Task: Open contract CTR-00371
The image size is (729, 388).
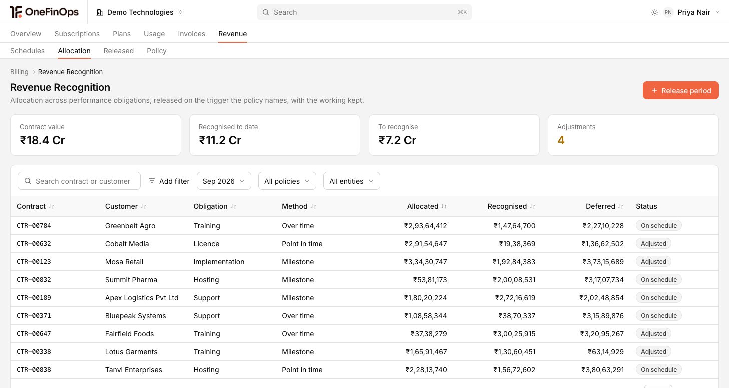Action: [x=34, y=316]
